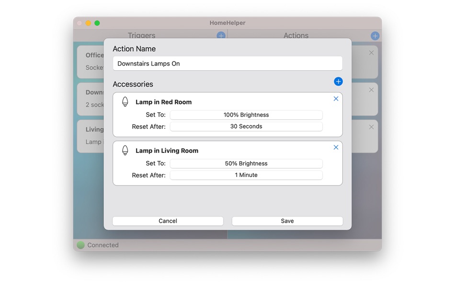Viewport: 455px width, 284px height.
Task: Delete the second action in Actions list
Action: click(371, 90)
